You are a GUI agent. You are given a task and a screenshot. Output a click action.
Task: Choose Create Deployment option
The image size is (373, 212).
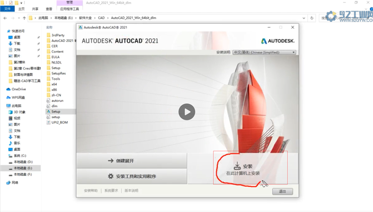click(132, 161)
